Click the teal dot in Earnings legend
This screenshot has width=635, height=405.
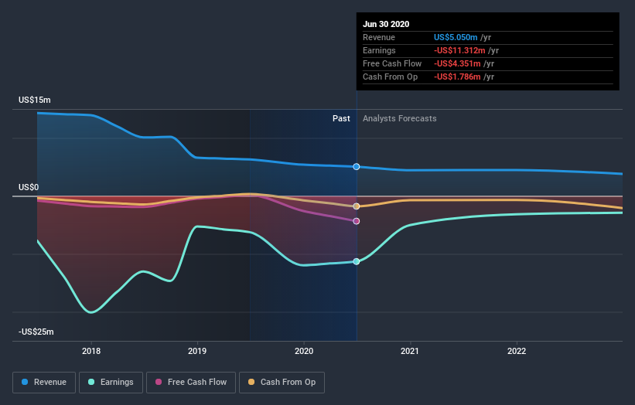point(91,382)
